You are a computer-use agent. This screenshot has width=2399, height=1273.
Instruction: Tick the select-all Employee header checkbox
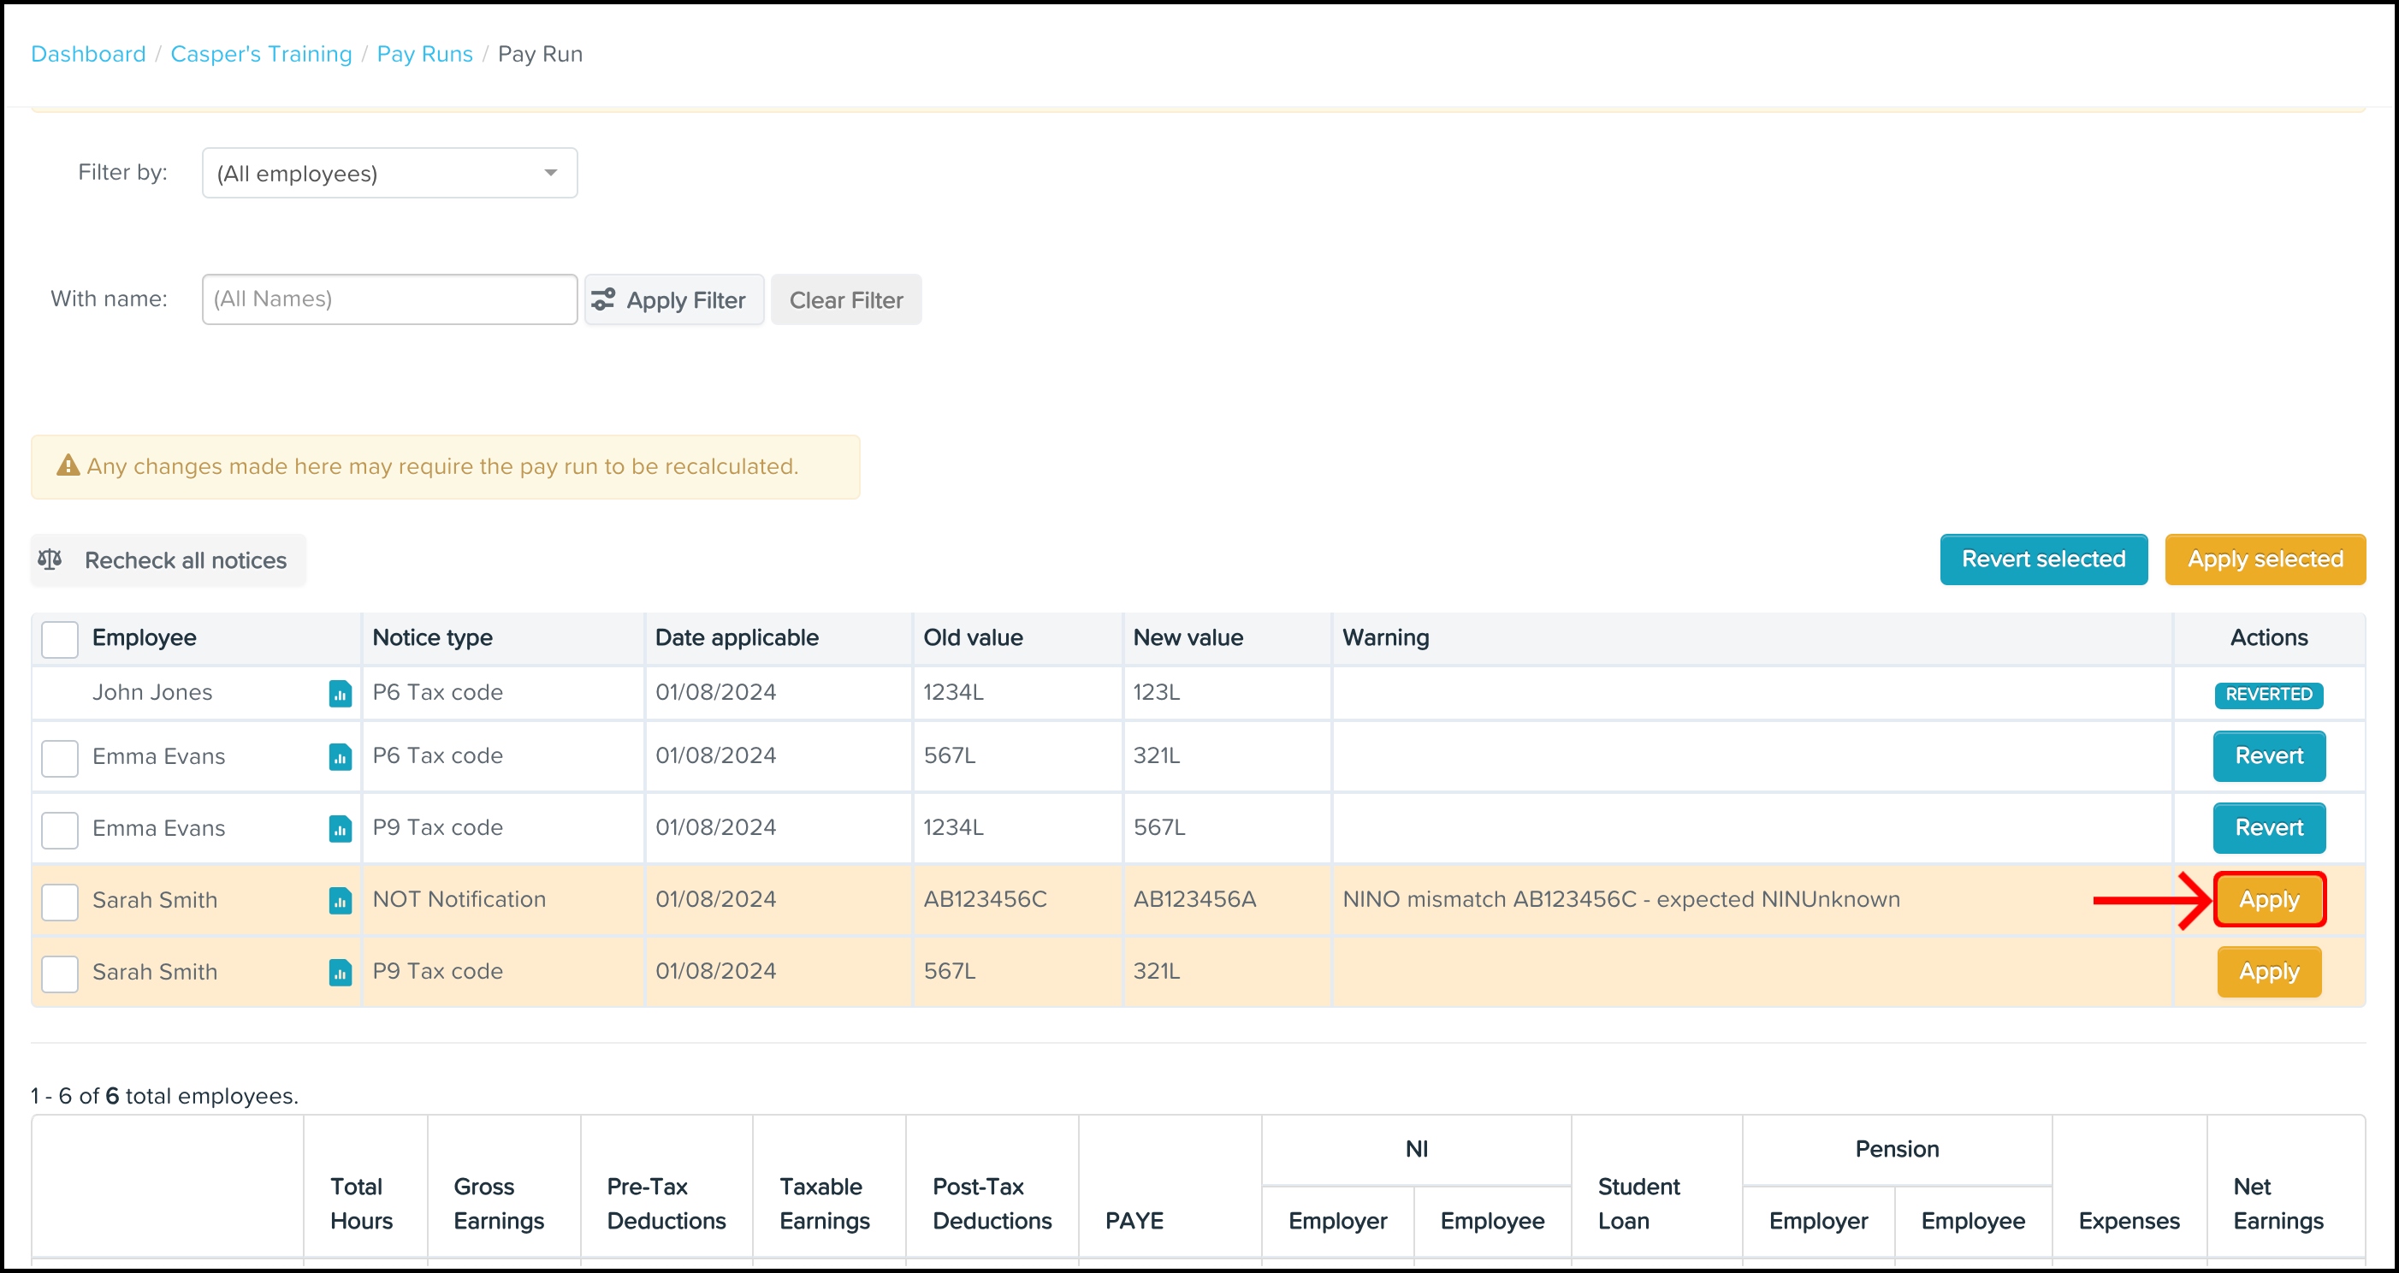(60, 640)
